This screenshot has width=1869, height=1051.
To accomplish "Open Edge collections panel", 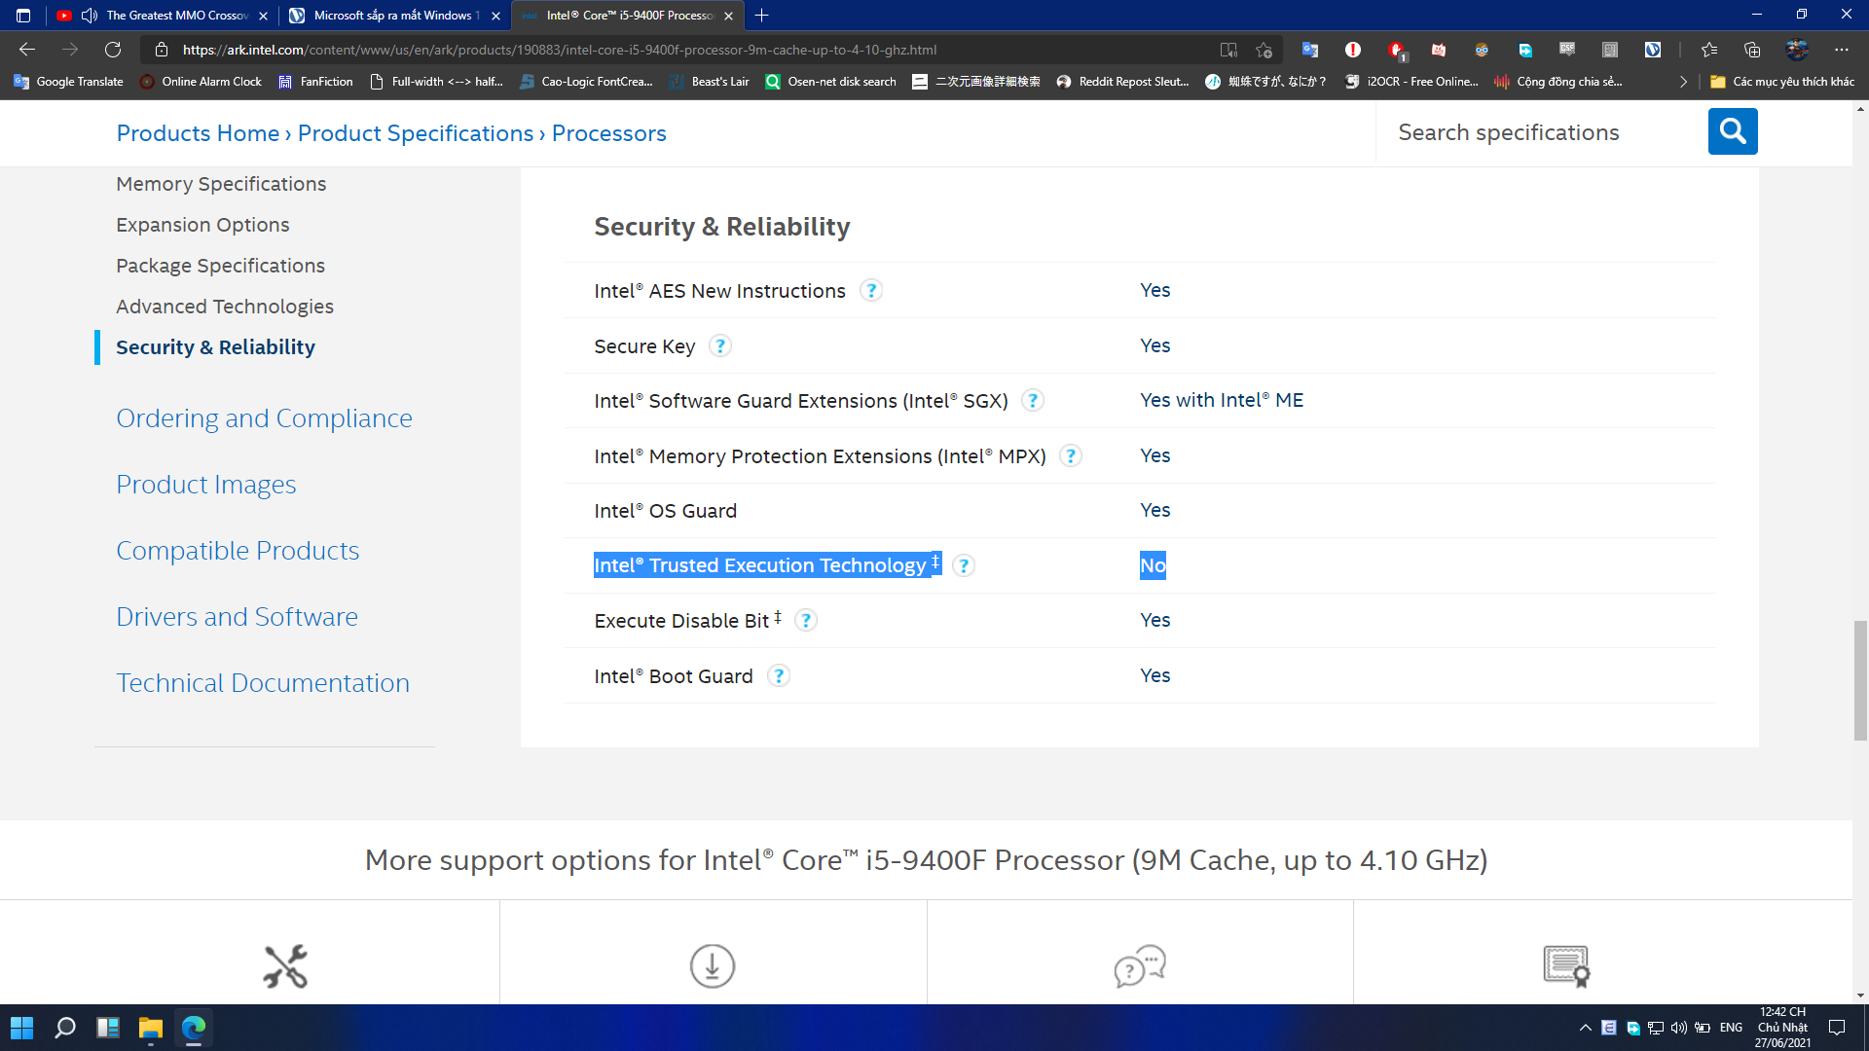I will [1752, 50].
